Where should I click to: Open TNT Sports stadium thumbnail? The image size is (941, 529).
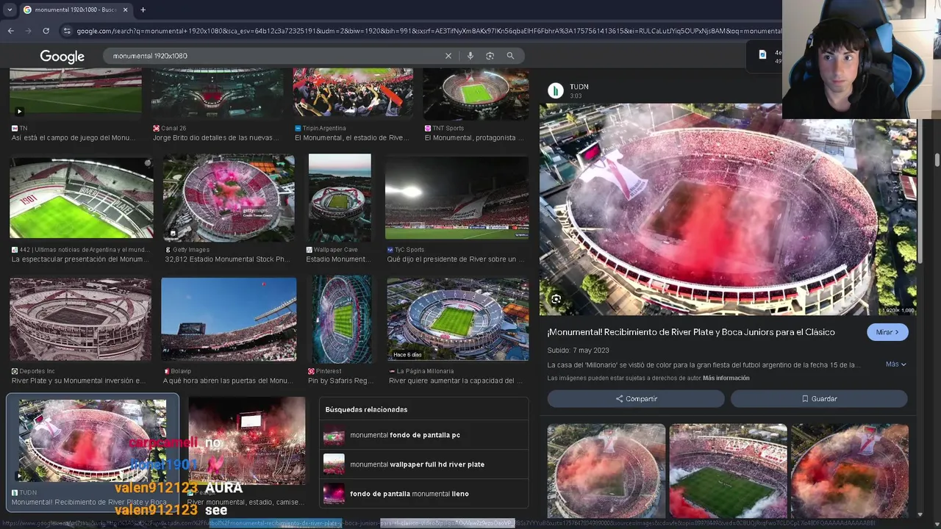(476, 93)
